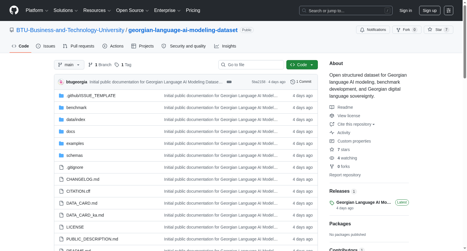Expand the Solutions menu
This screenshot has width=467, height=251.
(66, 10)
